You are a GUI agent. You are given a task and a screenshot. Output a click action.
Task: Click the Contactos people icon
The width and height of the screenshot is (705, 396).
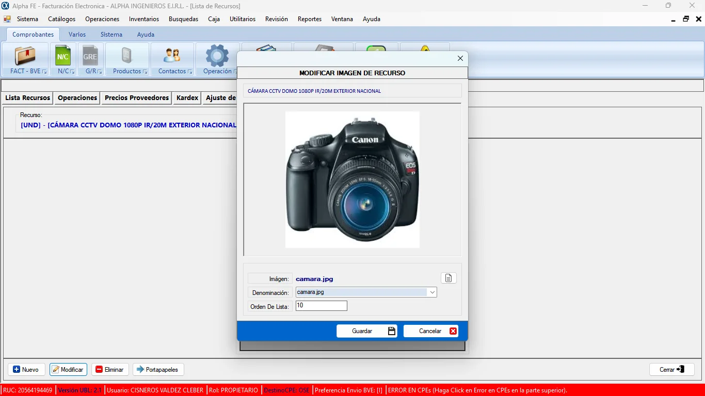coord(172,56)
